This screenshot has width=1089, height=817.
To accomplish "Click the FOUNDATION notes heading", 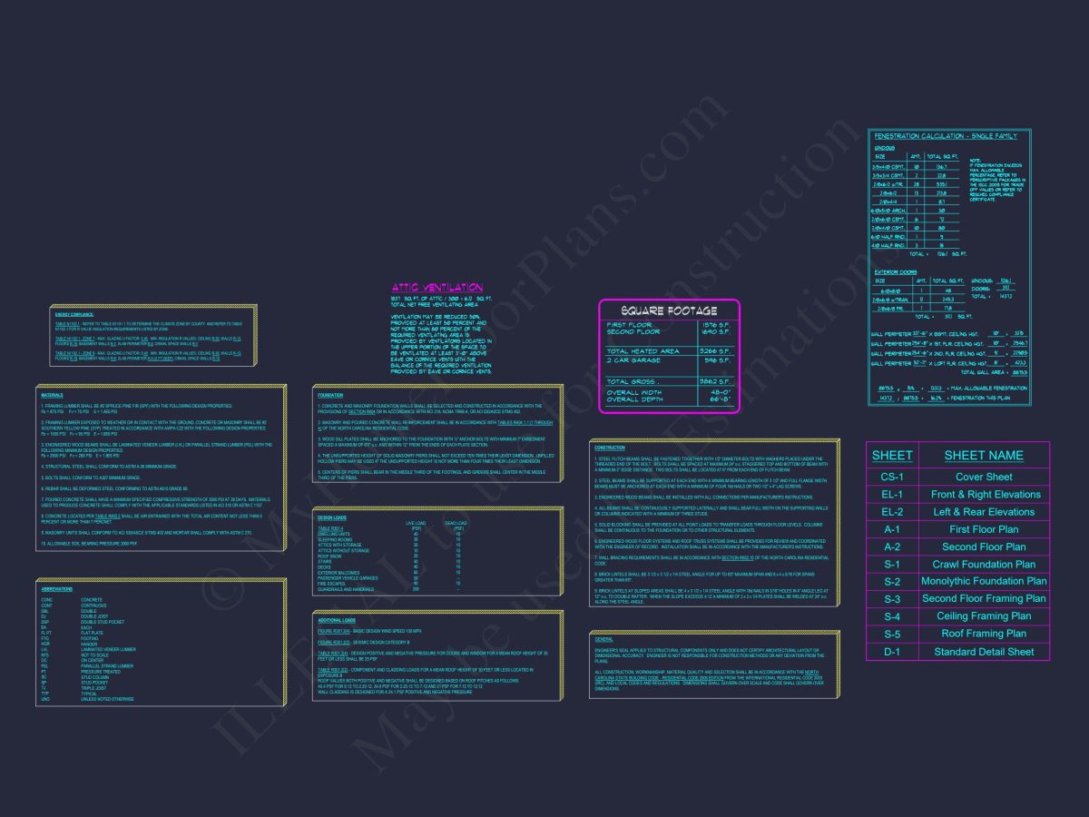I will (330, 396).
